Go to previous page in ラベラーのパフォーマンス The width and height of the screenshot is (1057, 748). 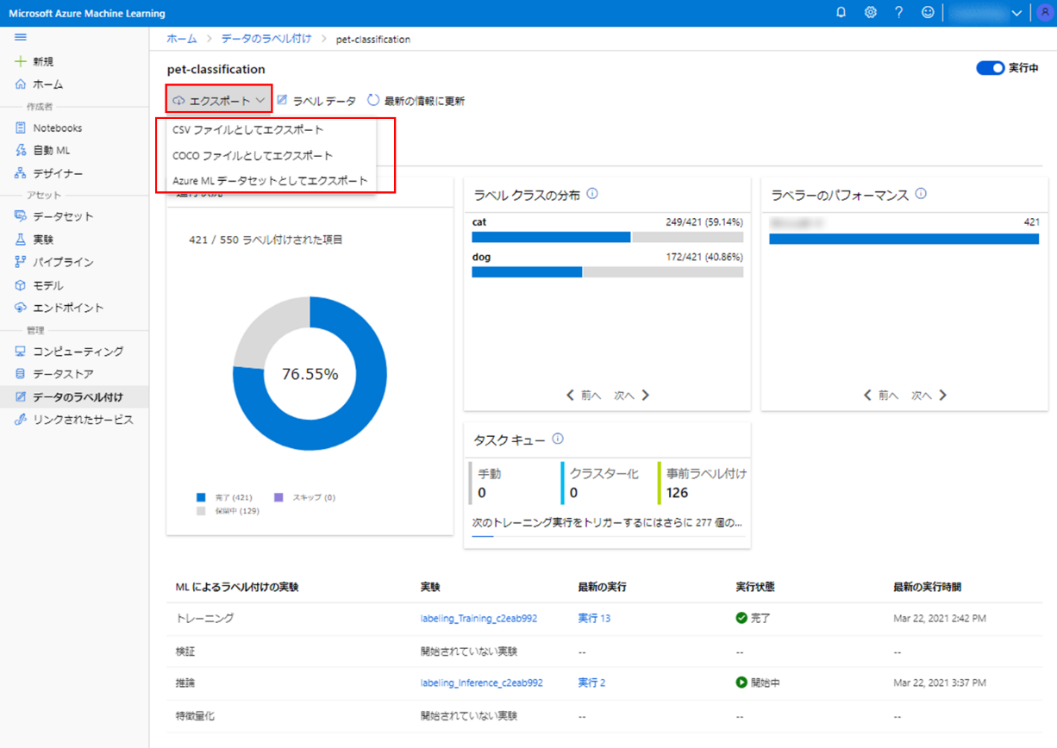881,396
